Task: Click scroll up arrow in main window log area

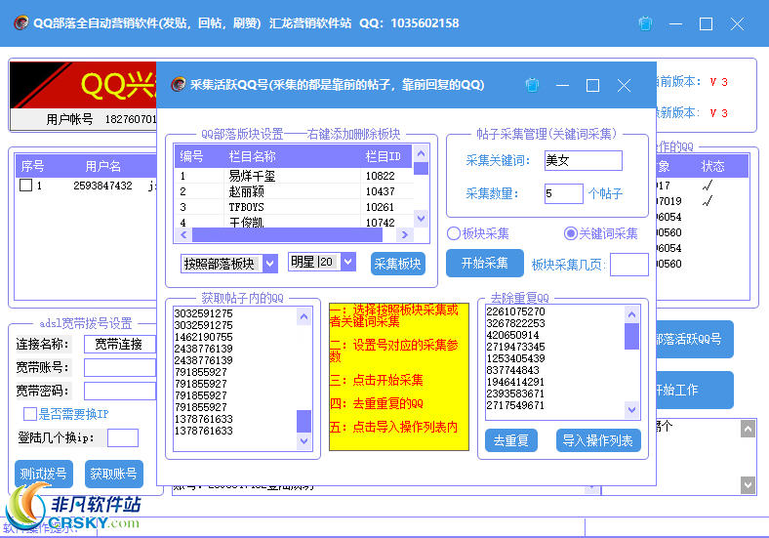Action: (x=748, y=430)
